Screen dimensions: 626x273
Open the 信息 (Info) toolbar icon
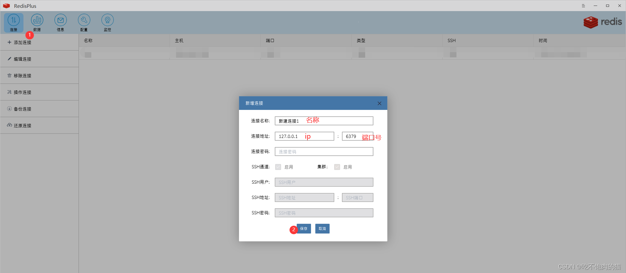click(x=61, y=23)
